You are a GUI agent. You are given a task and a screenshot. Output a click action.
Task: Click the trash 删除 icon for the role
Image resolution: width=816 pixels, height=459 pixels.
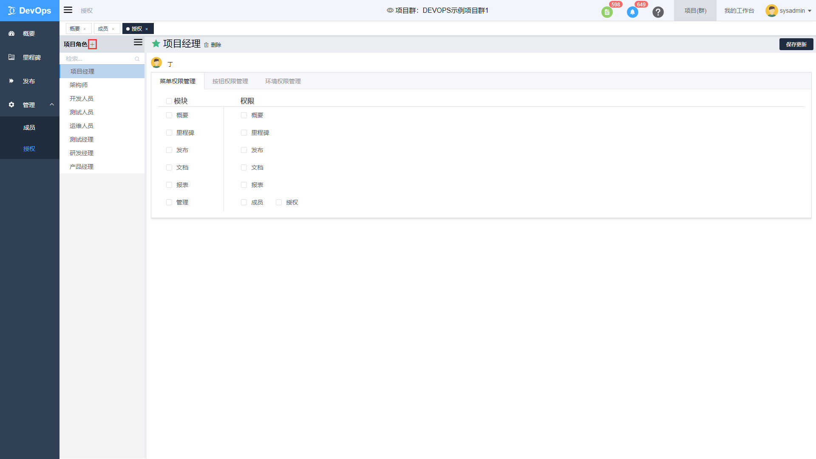pyautogui.click(x=206, y=45)
